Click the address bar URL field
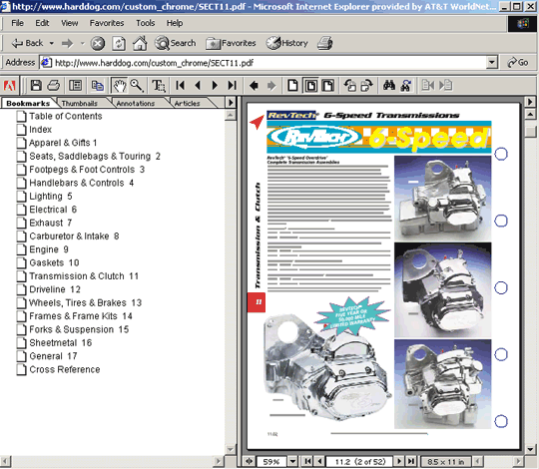Image resolution: width=539 pixels, height=469 pixels. click(264, 63)
